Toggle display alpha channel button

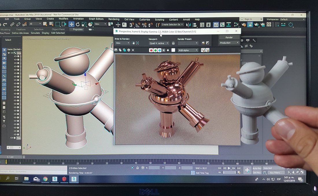164,50
